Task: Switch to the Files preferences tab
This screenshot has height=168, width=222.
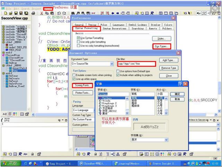Action: pyautogui.click(x=104, y=25)
